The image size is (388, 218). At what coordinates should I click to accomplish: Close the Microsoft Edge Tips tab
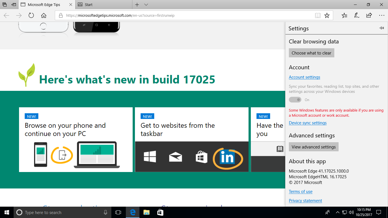pyautogui.click(x=71, y=5)
